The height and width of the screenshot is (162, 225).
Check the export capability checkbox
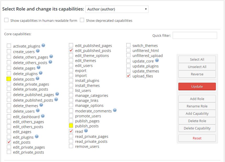[71, 70]
